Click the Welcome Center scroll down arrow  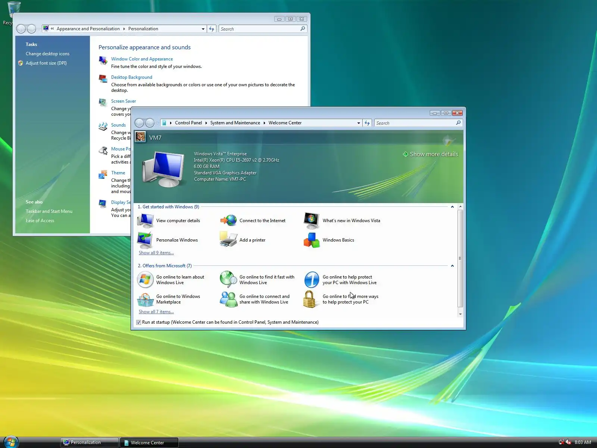coord(460,314)
